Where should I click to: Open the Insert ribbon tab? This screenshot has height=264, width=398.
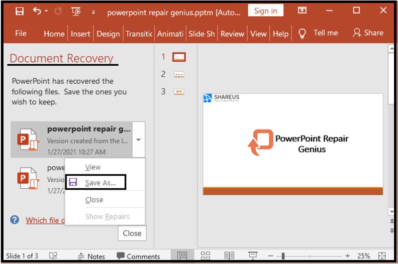coord(80,33)
